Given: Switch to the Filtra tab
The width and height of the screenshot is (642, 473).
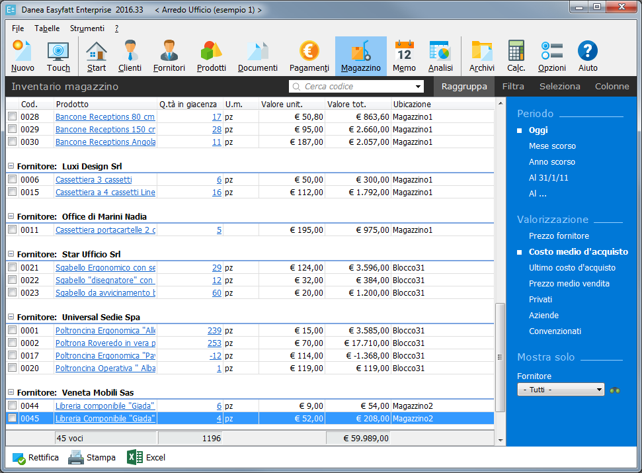Looking at the screenshot, I should point(513,87).
